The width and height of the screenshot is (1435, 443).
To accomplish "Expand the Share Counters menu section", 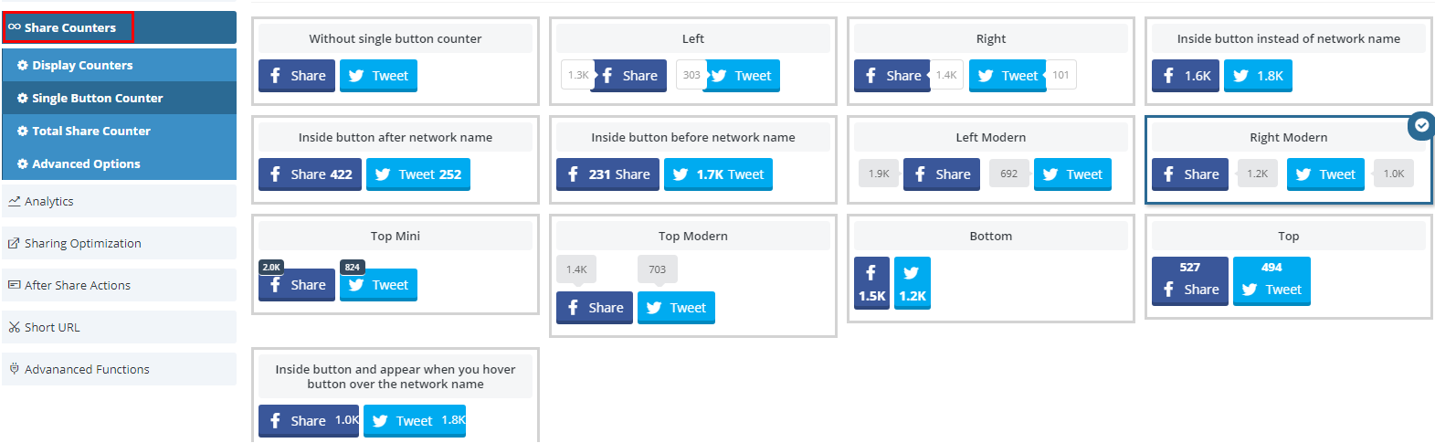I will click(119, 27).
